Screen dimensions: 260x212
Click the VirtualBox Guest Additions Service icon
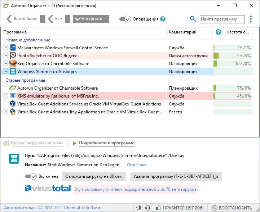click(13, 104)
